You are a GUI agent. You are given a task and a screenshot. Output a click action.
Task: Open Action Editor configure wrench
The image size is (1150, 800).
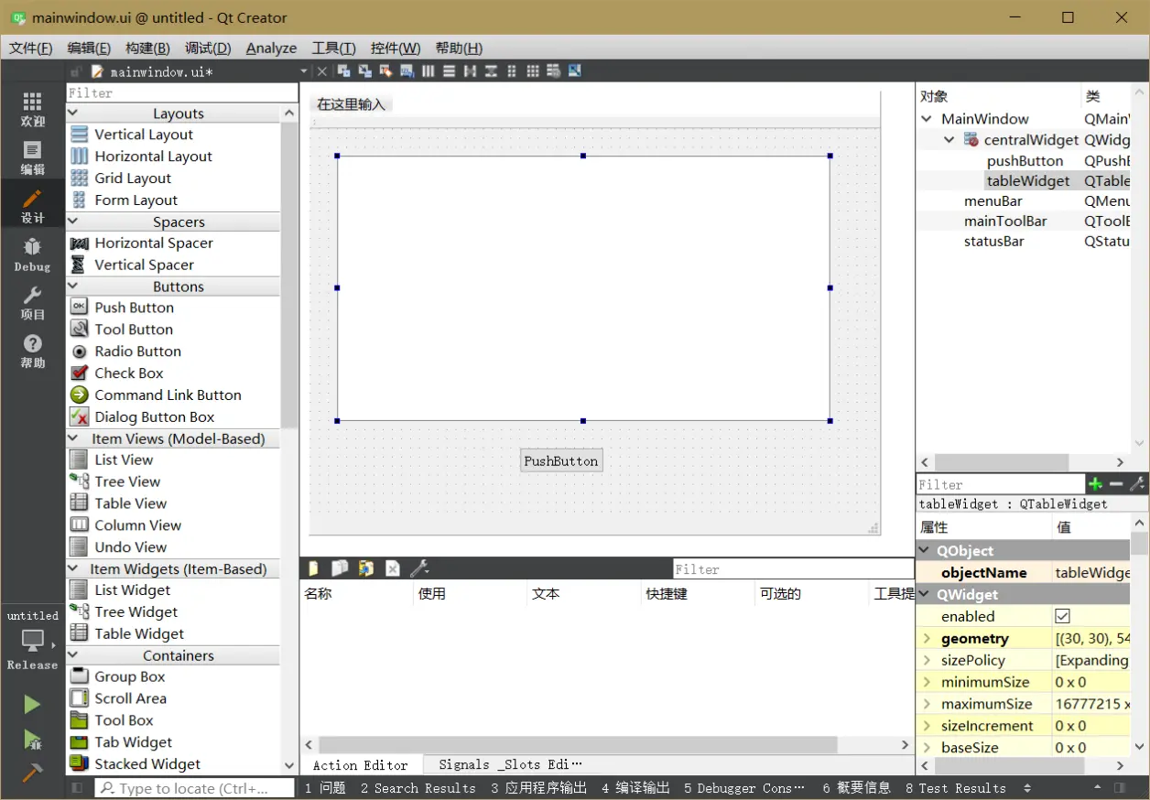(419, 568)
